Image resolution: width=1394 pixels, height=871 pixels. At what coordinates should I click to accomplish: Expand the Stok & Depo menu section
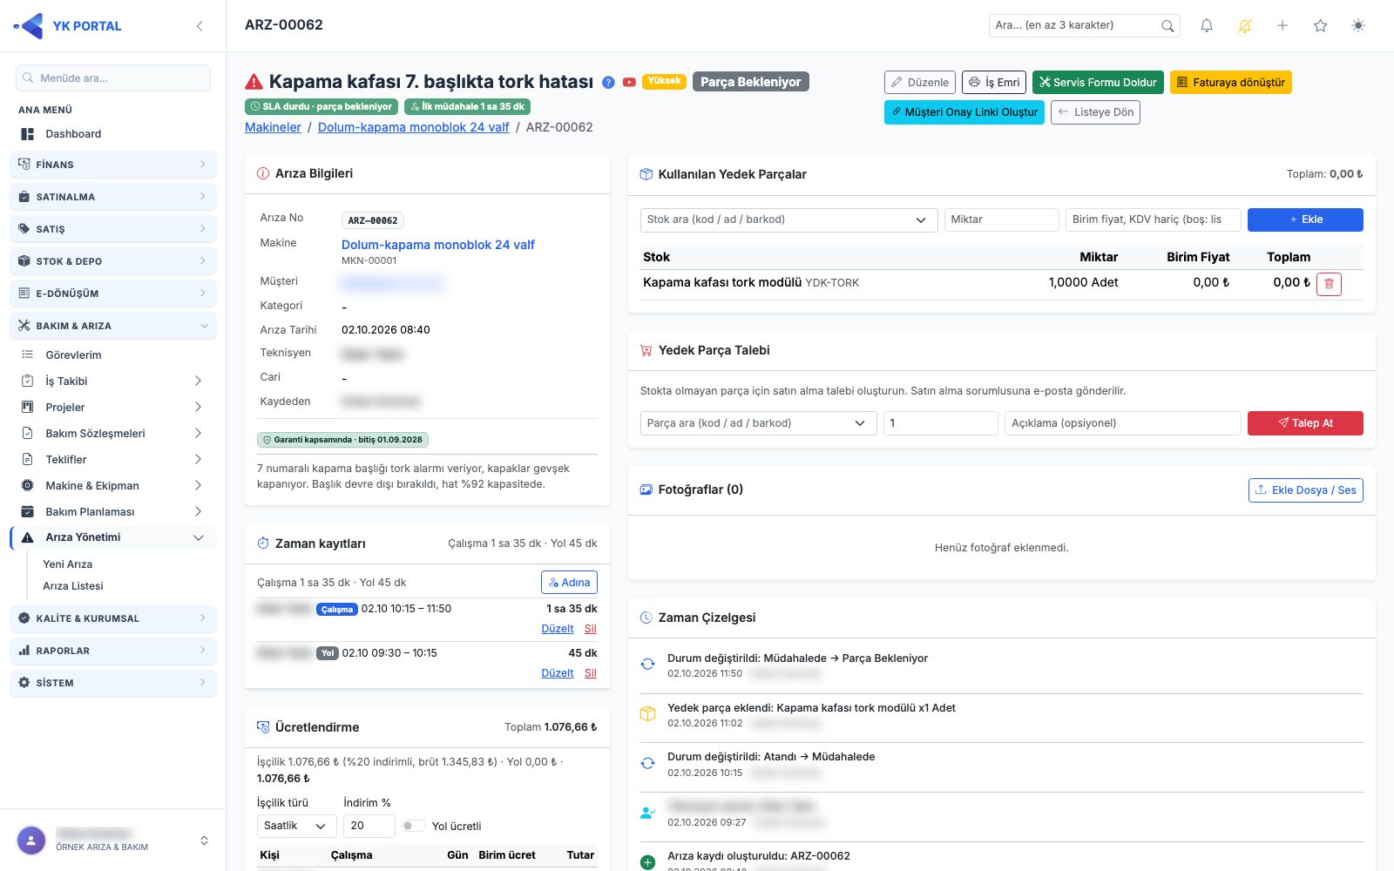tap(113, 261)
